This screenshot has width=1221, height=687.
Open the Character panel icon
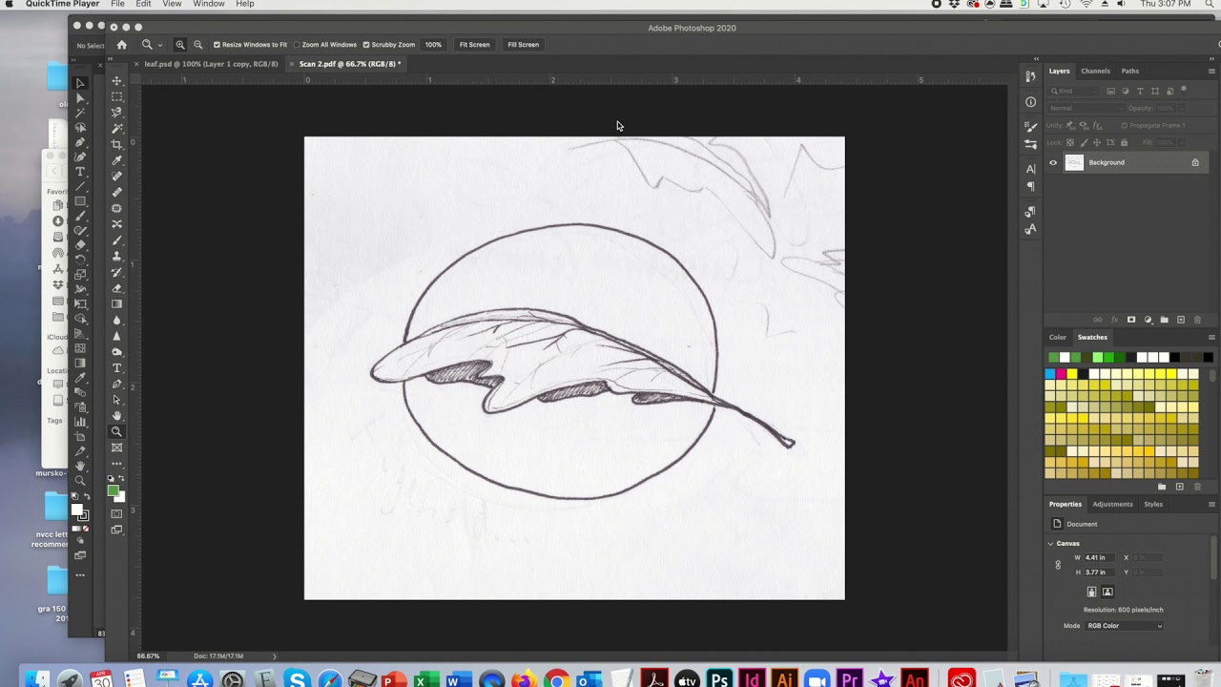[x=1030, y=169]
